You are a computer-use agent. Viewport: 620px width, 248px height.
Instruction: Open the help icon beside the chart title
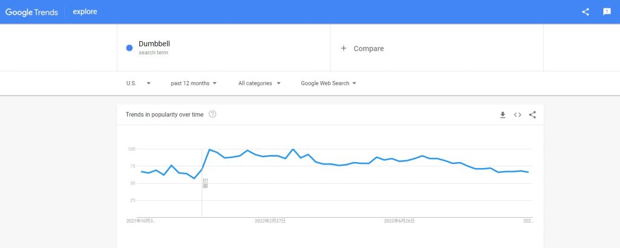(x=213, y=114)
